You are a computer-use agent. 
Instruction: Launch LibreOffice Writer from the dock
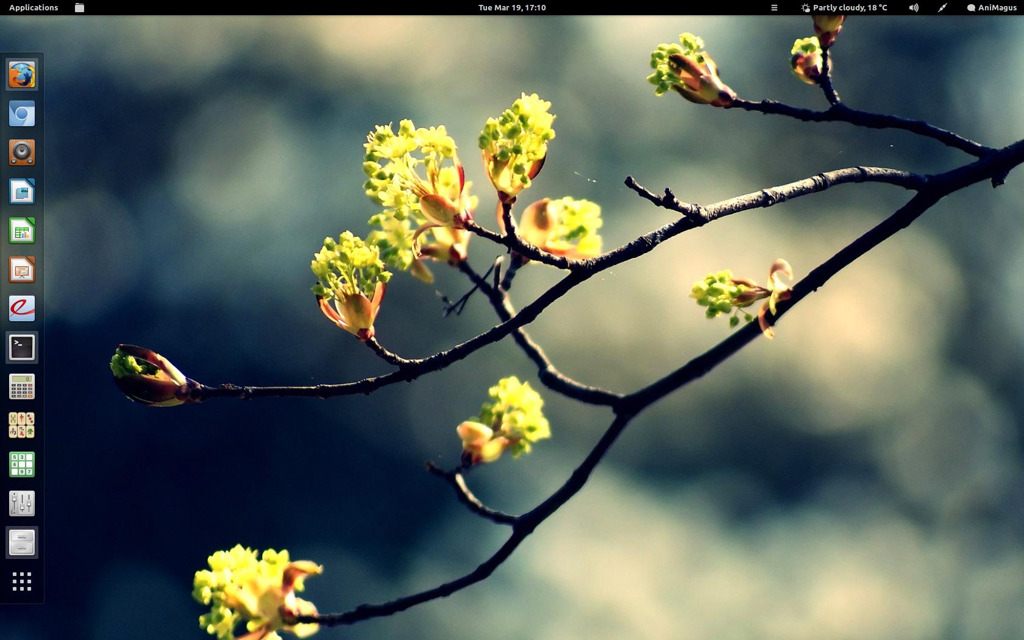(x=22, y=192)
